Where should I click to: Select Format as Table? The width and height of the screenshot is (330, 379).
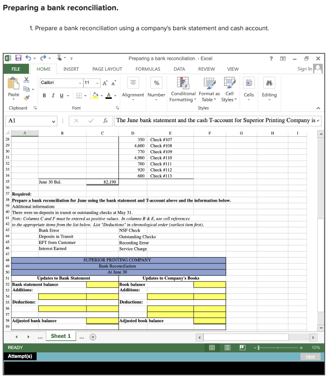pos(209,89)
